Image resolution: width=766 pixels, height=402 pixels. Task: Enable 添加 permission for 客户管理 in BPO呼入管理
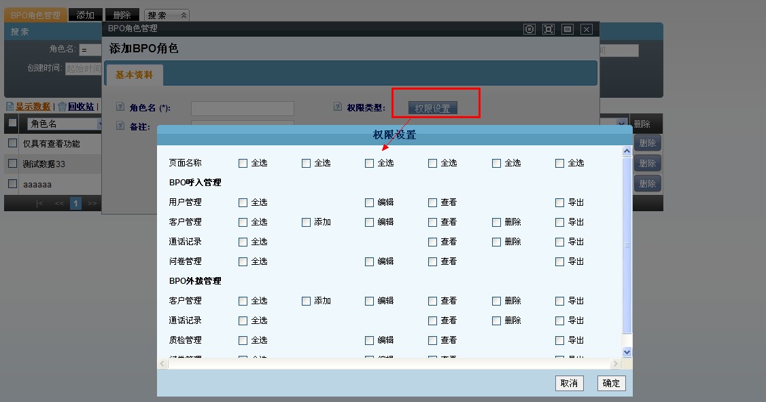point(306,222)
